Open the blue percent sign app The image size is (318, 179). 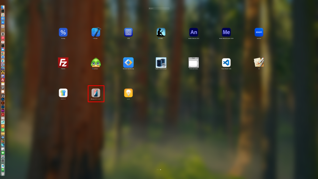[x=63, y=32]
